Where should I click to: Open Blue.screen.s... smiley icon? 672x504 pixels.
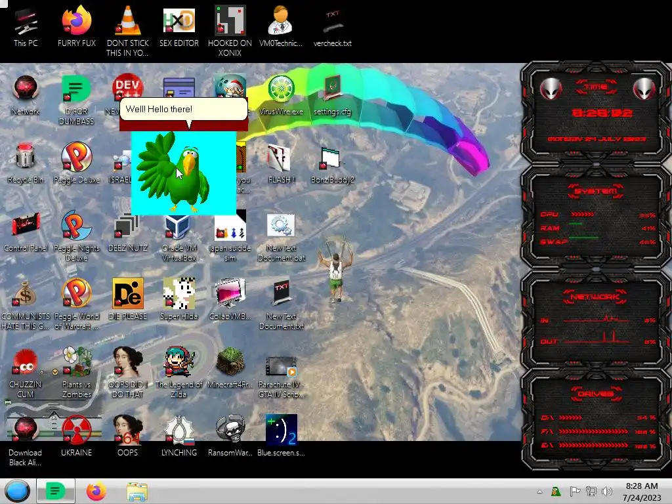281,436
